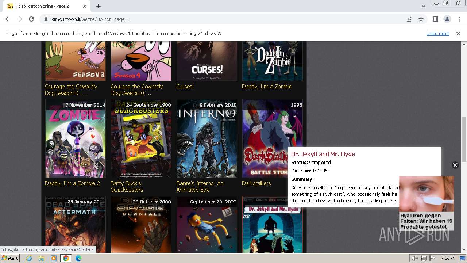Image resolution: width=467 pixels, height=263 pixels.
Task: Click the Dr. Jekyll and Mr. Hyde poster
Action: click(x=272, y=230)
